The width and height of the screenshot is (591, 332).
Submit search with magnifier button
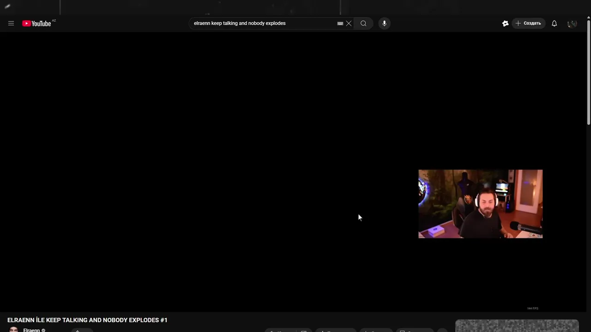(x=363, y=24)
